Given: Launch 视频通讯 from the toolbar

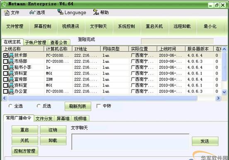Looking at the screenshot, I should 71,26.
